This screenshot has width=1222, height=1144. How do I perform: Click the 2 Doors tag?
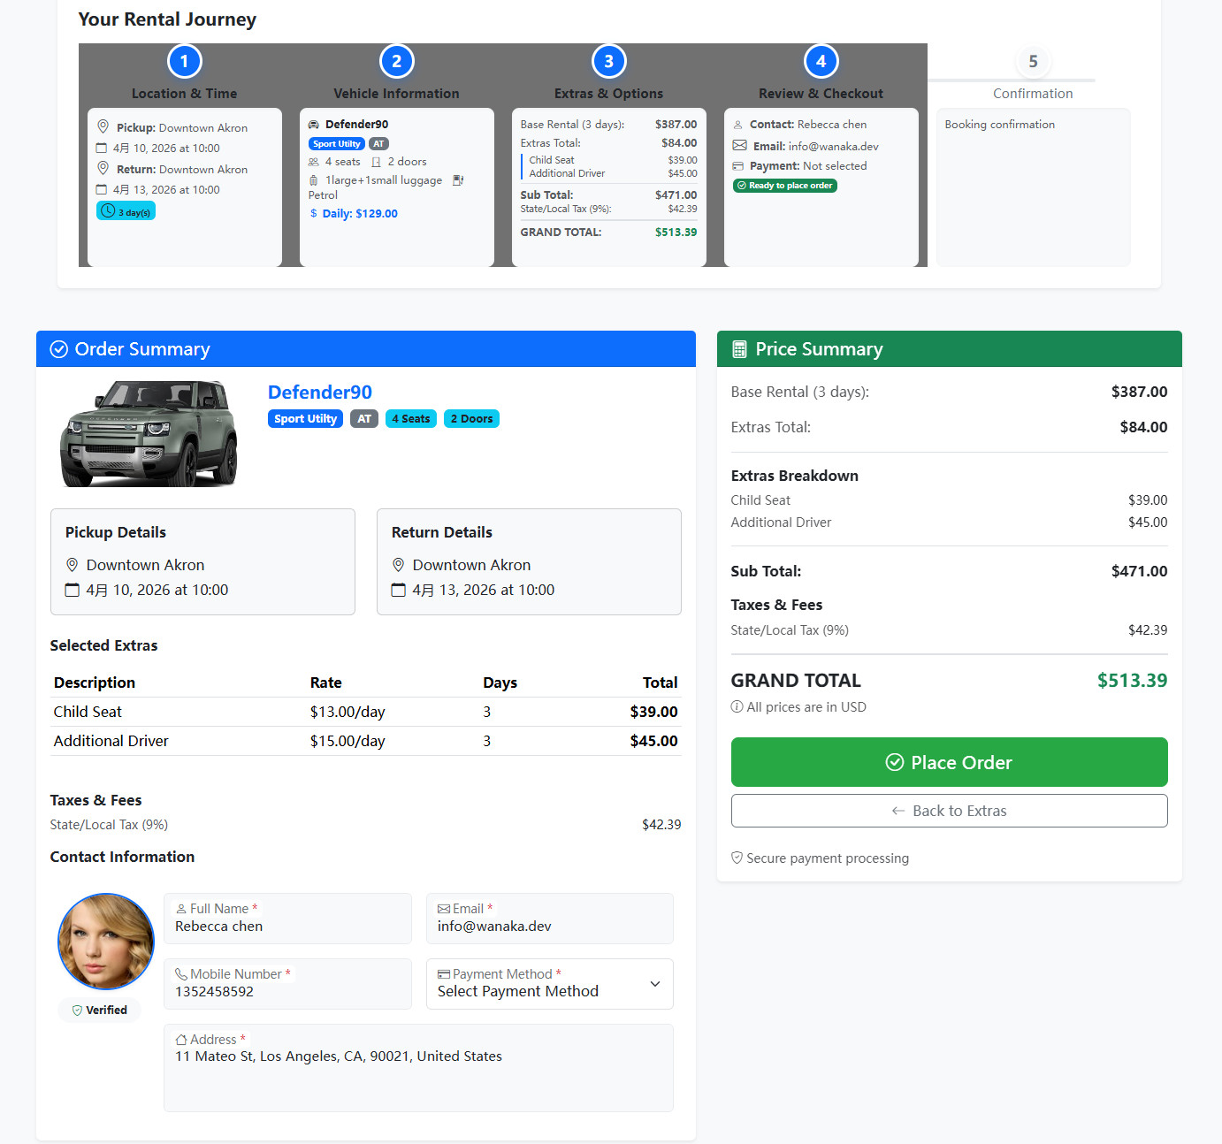point(471,419)
